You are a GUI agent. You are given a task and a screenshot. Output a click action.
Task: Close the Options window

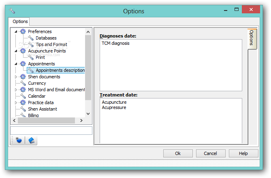coord(251,9)
